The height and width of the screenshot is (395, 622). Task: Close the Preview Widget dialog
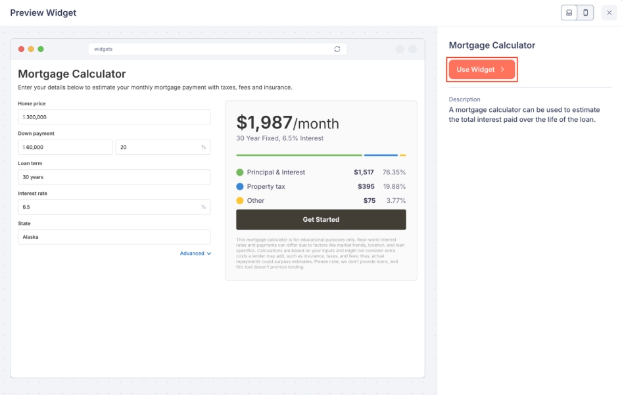click(609, 13)
